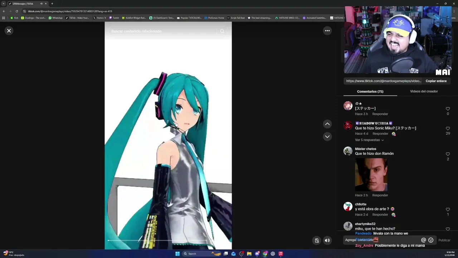This screenshot has width=458, height=258.
Task: Open the username 'ehartymike32'
Action: (365, 224)
